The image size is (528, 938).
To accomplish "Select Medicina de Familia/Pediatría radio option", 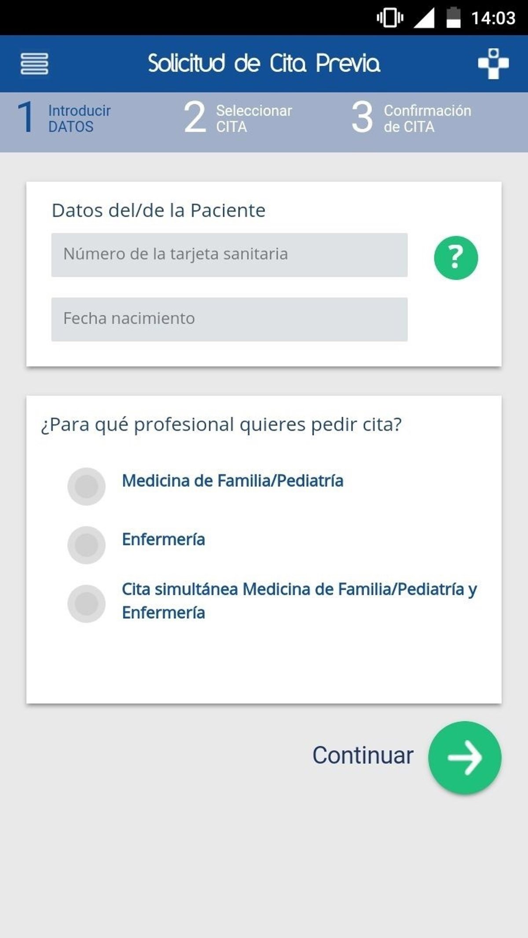I will 86,486.
